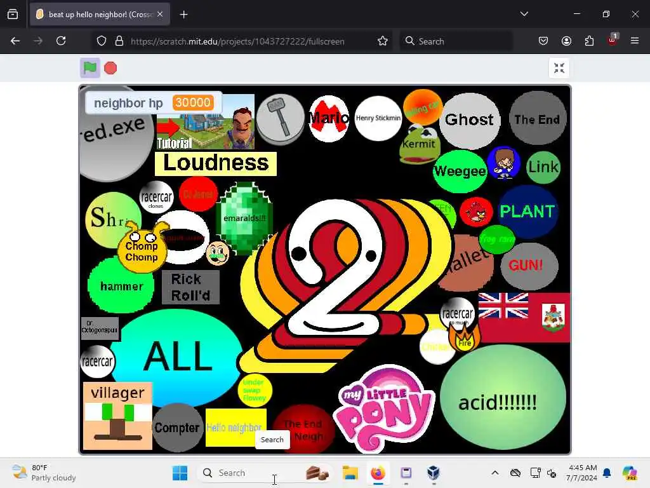Click the yellow Hello neighbor square
The image size is (650, 488).
[x=236, y=428]
